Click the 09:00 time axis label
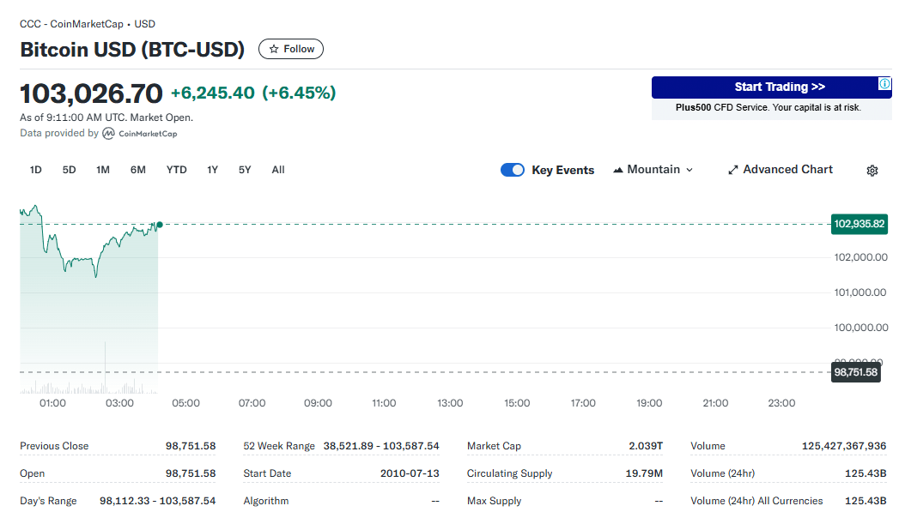Image resolution: width=899 pixels, height=524 pixels. click(x=319, y=403)
